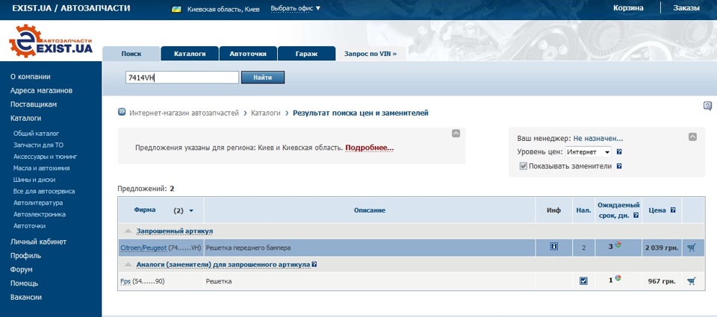
Task: Select Автоточки in the sidebar list
Action: click(29, 226)
